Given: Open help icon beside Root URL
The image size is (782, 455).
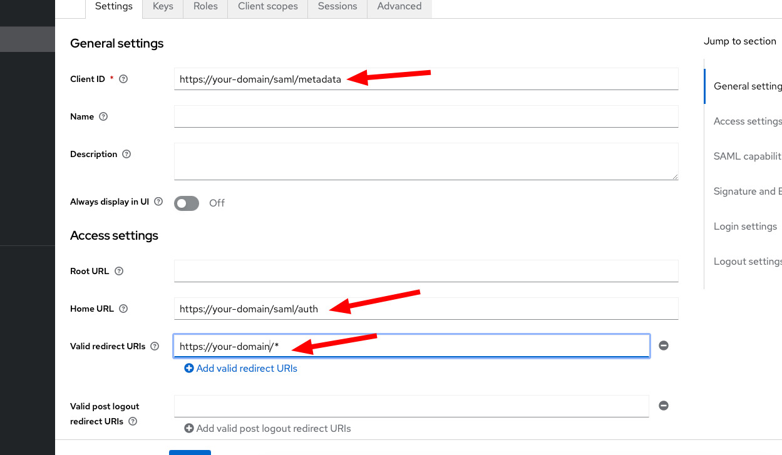Looking at the screenshot, I should (119, 271).
